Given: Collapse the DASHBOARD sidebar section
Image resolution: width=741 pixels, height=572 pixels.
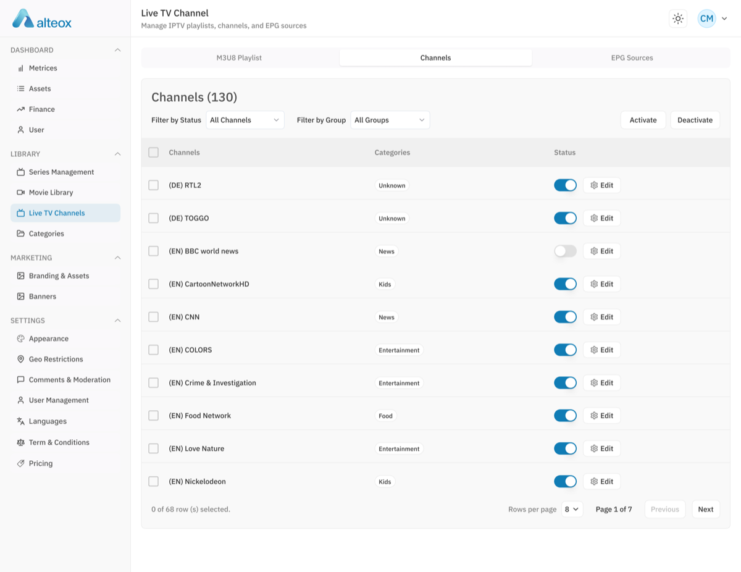Looking at the screenshot, I should [117, 50].
